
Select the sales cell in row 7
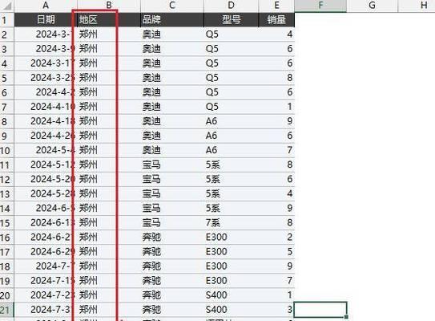click(276, 107)
